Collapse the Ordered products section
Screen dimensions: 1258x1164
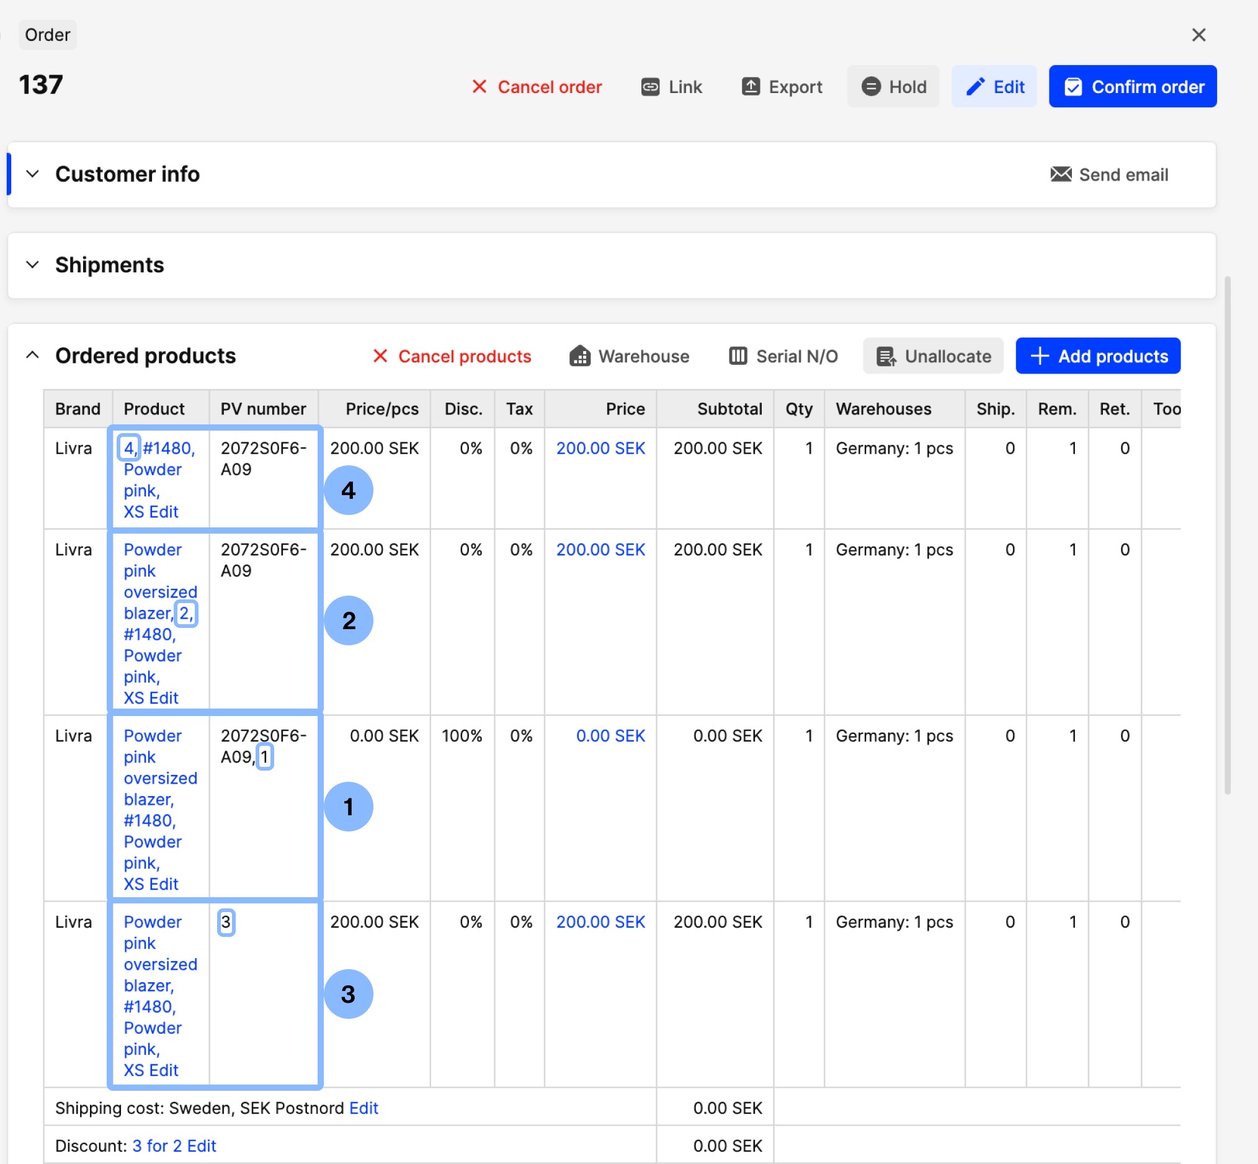pos(33,356)
